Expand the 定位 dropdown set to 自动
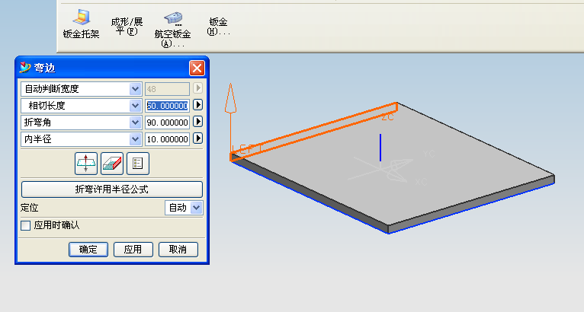The image size is (584, 312). tap(196, 208)
